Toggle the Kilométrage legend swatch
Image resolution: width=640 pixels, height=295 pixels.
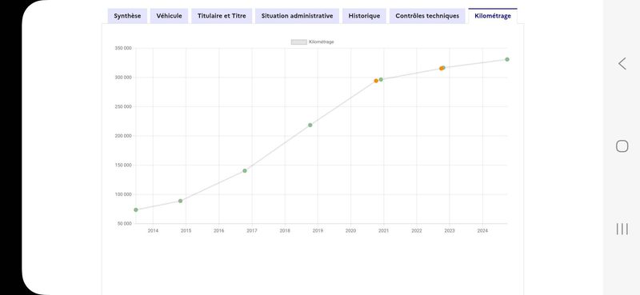click(x=298, y=42)
